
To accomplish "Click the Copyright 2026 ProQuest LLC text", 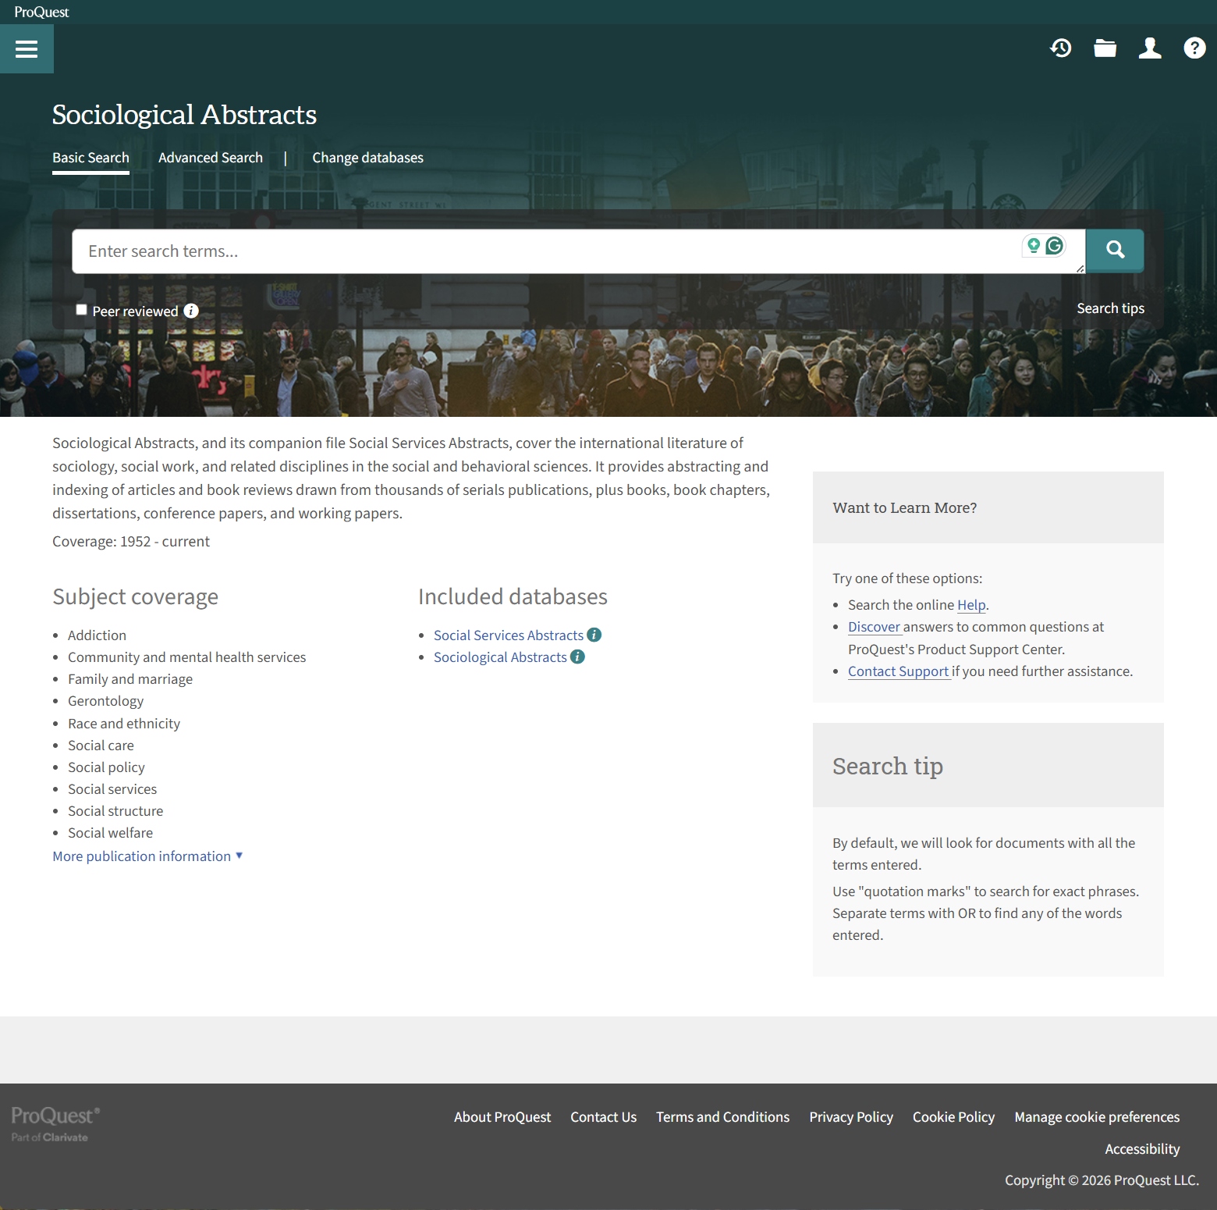I will 1102,1180.
